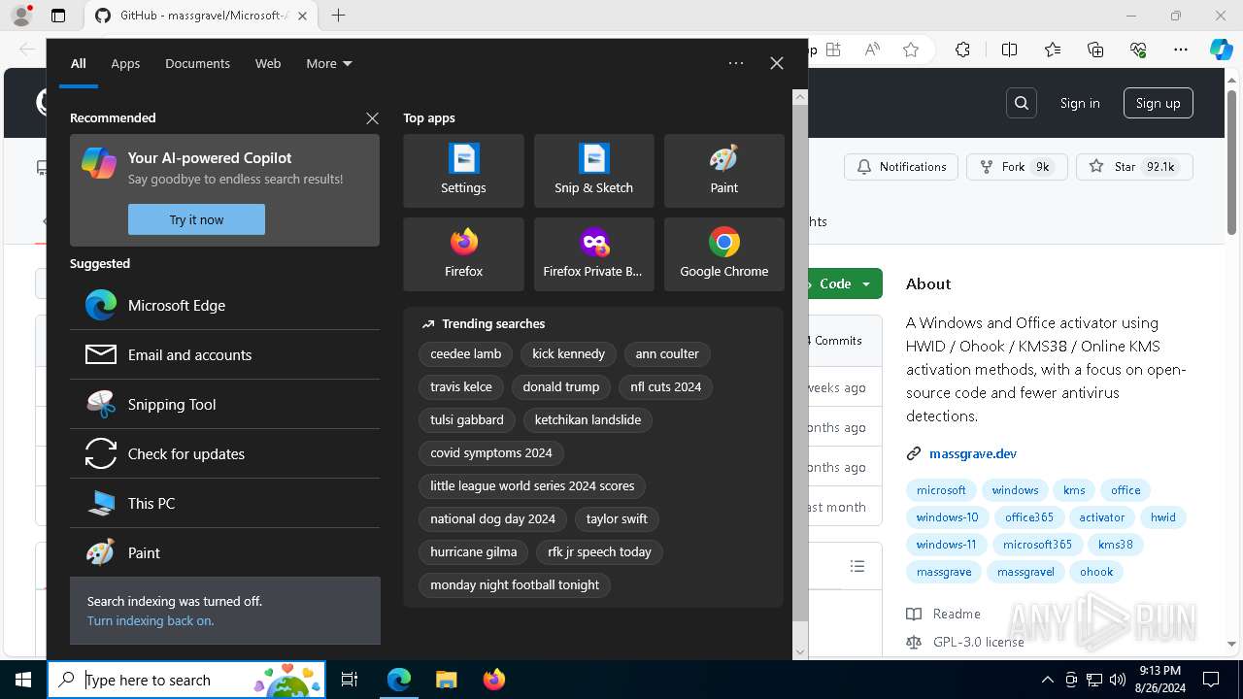Launch Snip & Sketch tile
The height and width of the screenshot is (699, 1243).
(x=593, y=171)
